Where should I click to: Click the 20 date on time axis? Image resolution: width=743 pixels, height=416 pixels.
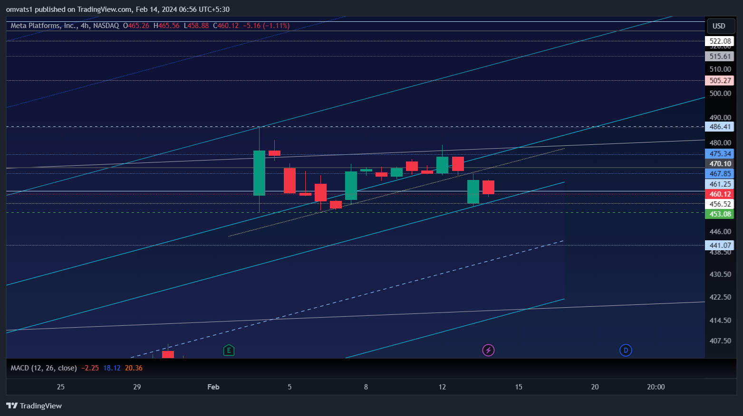point(595,387)
